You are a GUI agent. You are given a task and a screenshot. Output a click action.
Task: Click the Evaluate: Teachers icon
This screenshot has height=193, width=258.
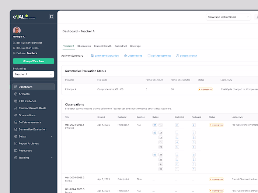coord(14,53)
